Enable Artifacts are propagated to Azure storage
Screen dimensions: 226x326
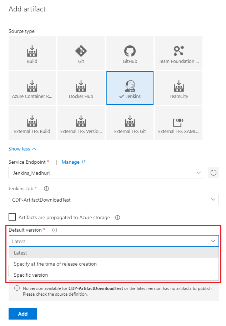pos(12,217)
